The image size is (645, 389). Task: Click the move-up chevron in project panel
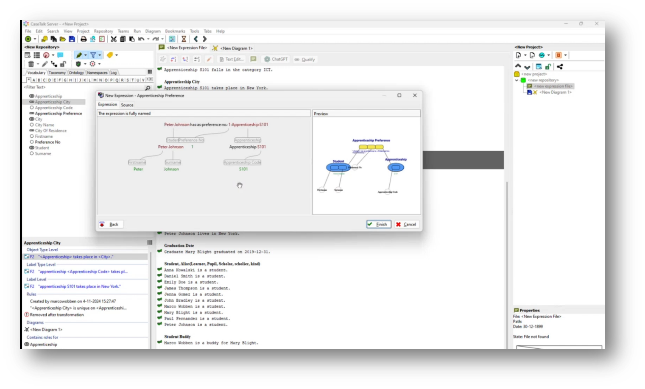coord(518,66)
